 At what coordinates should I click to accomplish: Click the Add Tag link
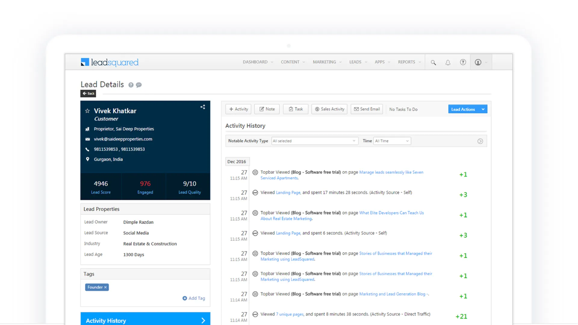point(196,298)
